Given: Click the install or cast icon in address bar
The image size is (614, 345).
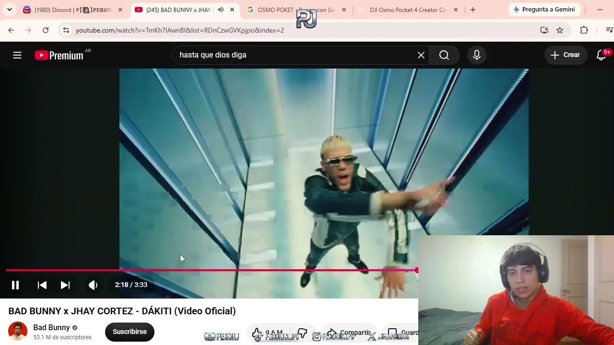Looking at the screenshot, I should (x=544, y=30).
